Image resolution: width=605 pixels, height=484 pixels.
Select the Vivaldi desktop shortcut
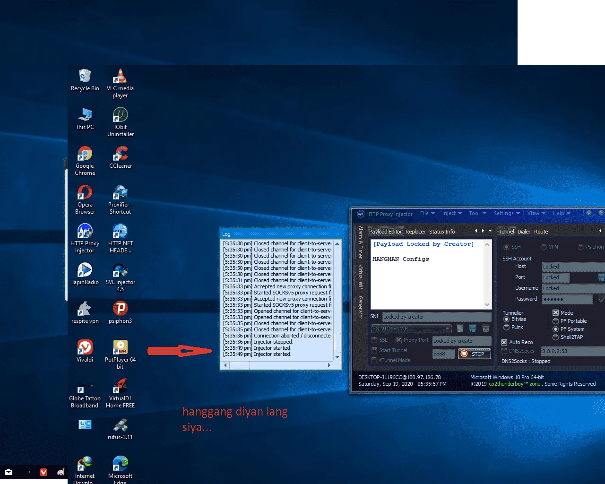(85, 352)
